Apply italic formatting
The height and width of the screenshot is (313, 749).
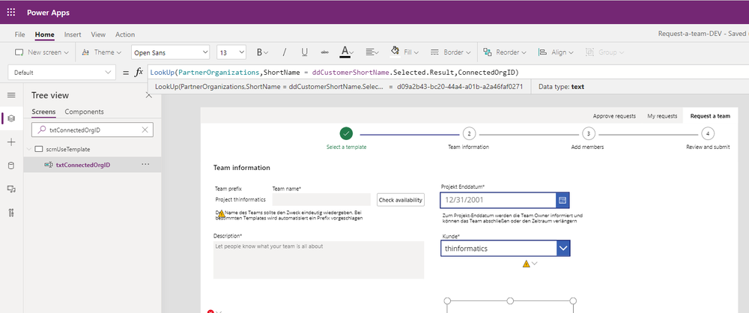pos(284,52)
